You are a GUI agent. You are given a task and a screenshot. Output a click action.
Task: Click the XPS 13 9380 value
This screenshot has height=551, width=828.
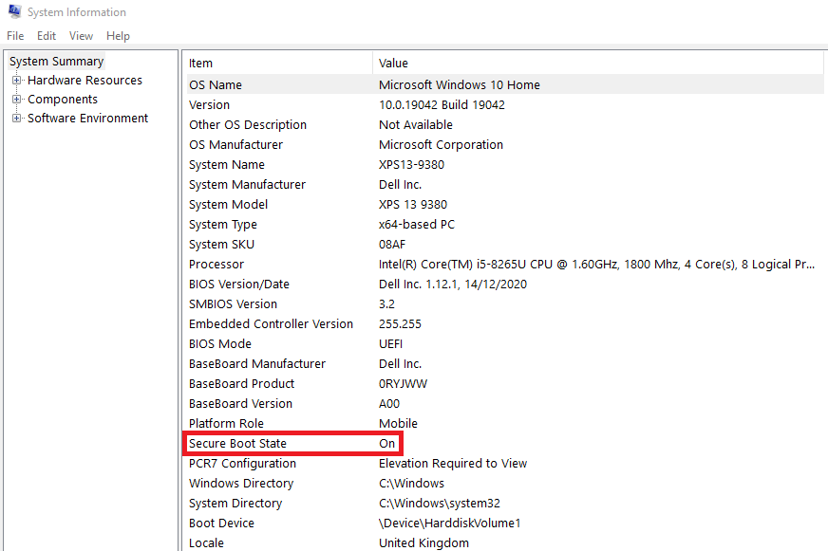click(413, 205)
